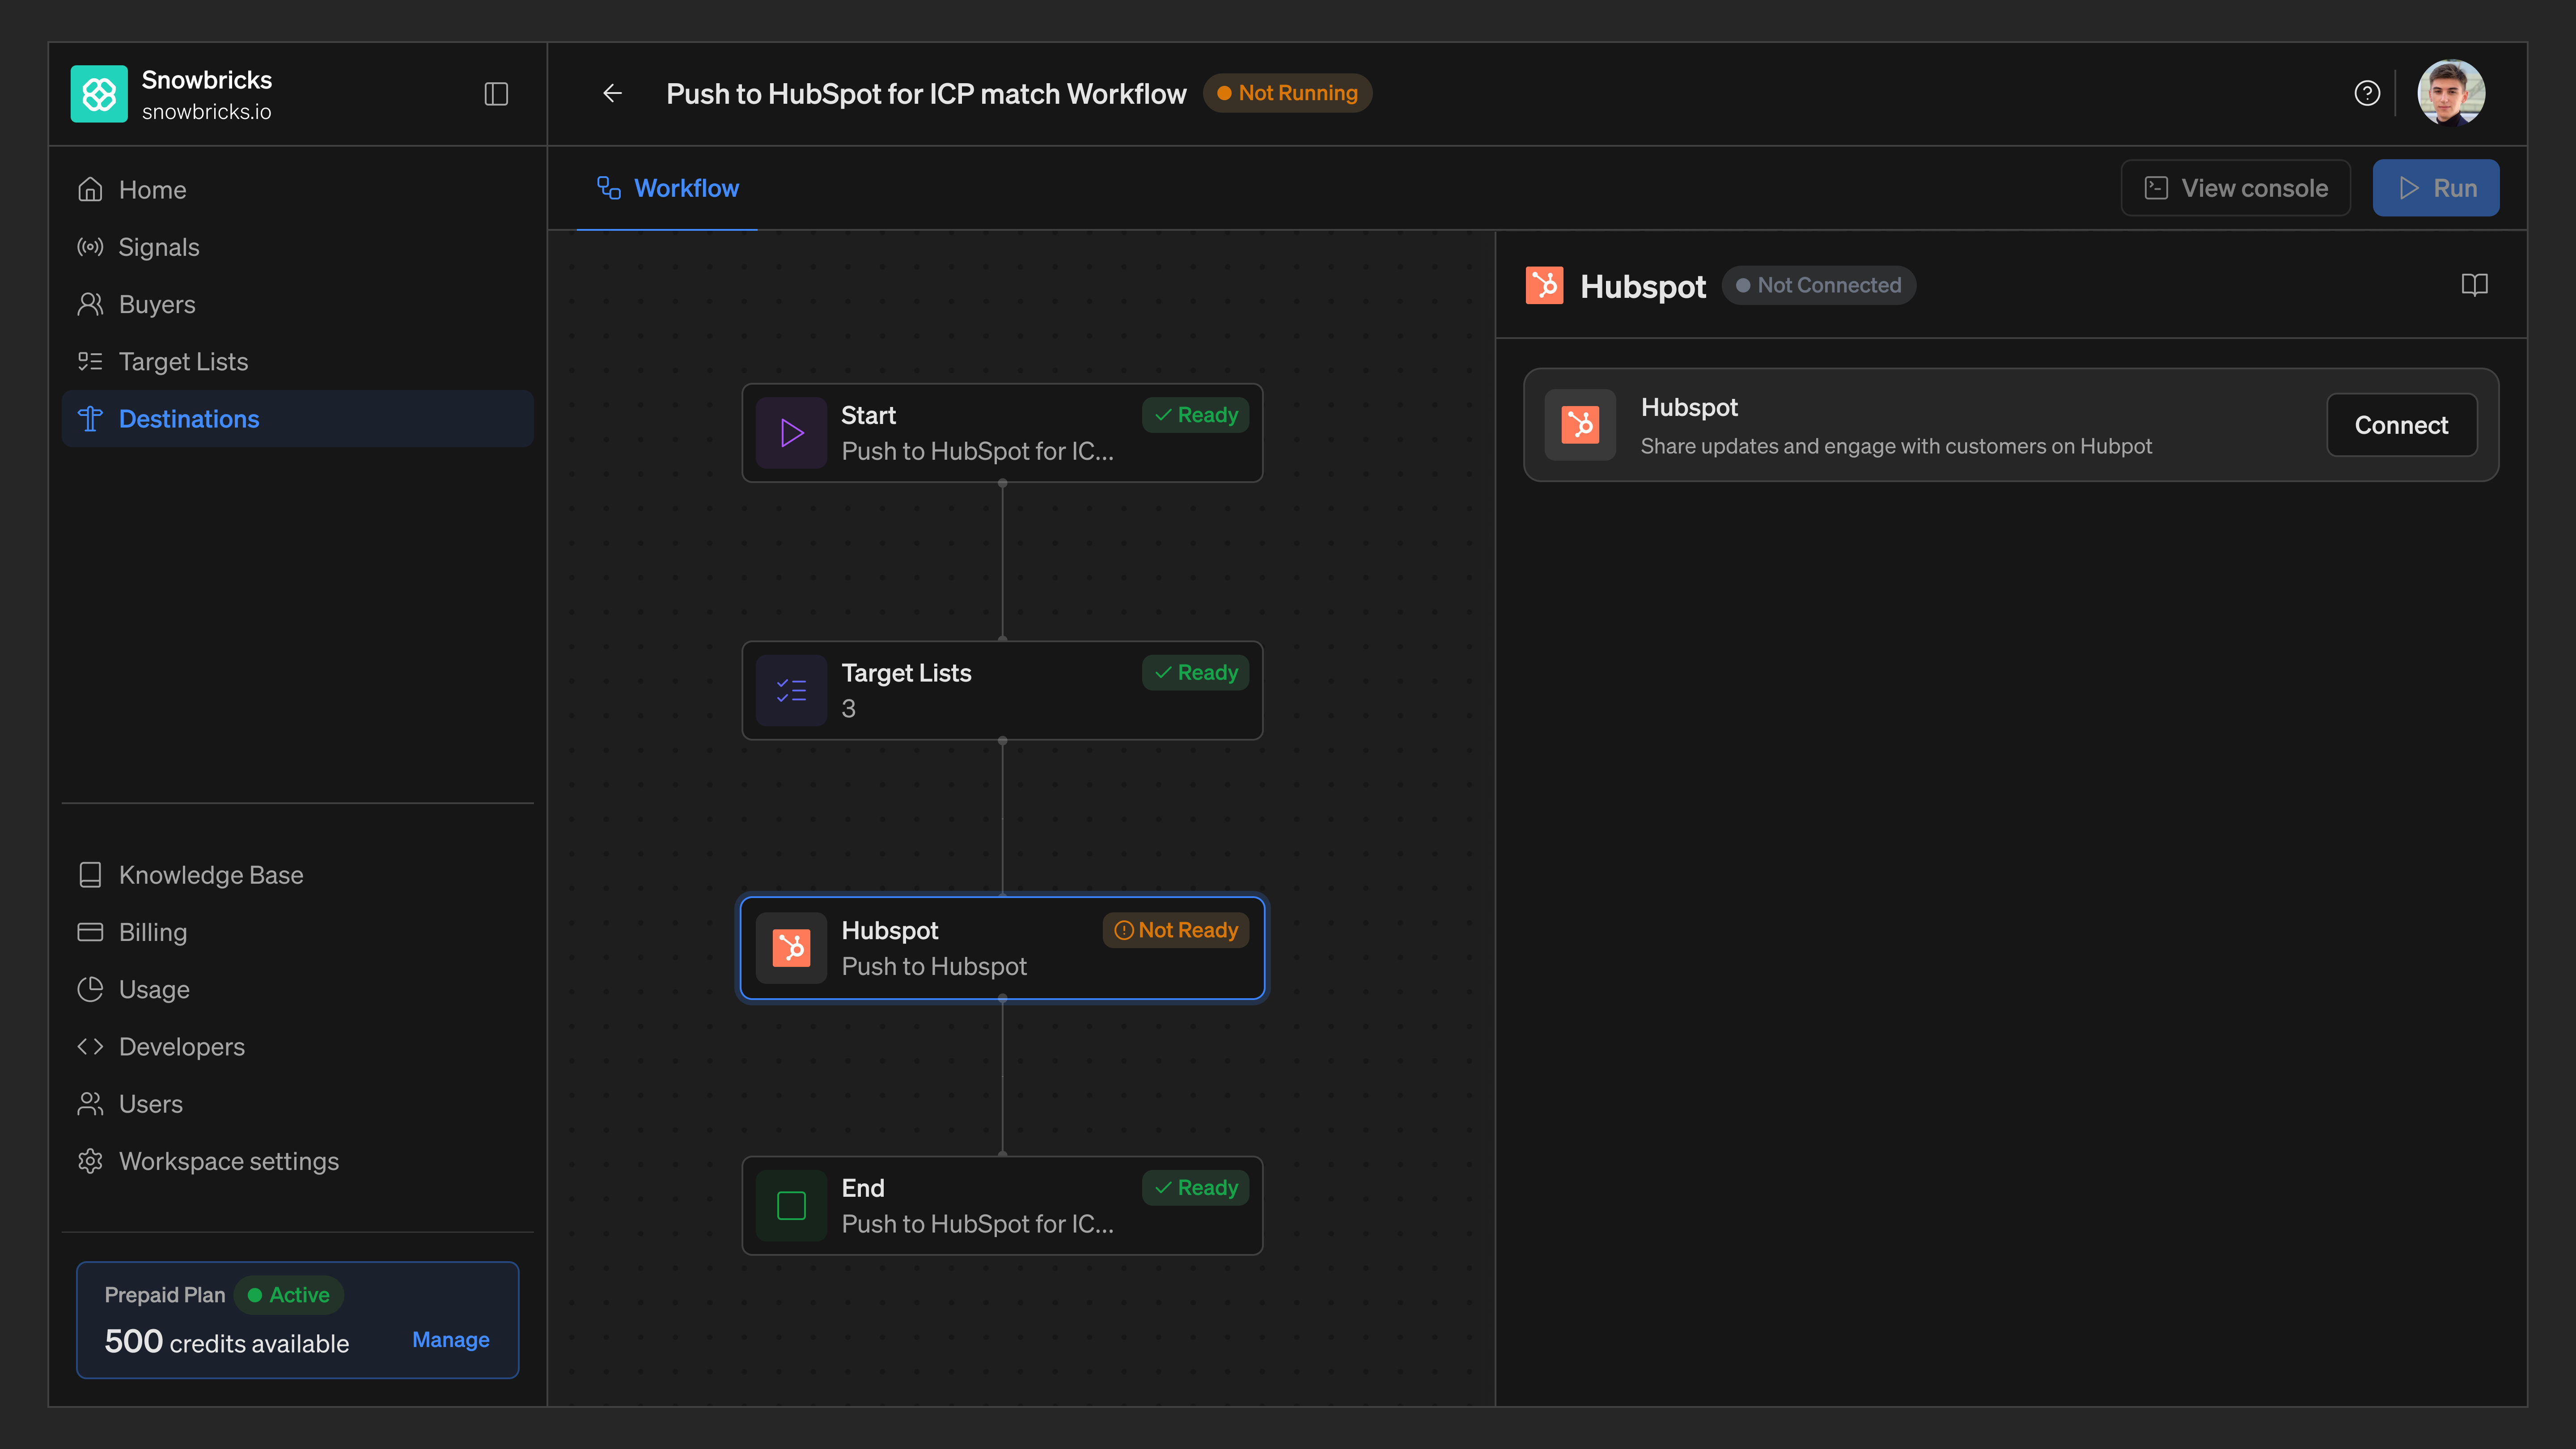2576x1449 pixels.
Task: Run the workflow
Action: [2436, 188]
